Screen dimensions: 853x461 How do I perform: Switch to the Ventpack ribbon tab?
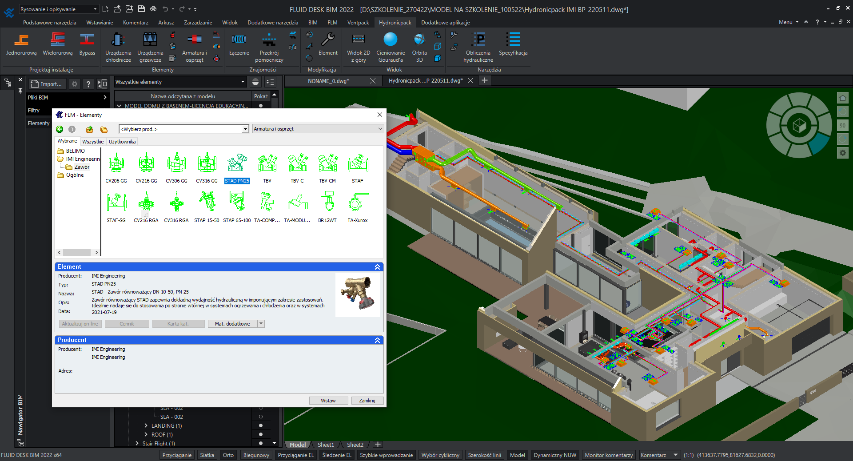pyautogui.click(x=358, y=22)
